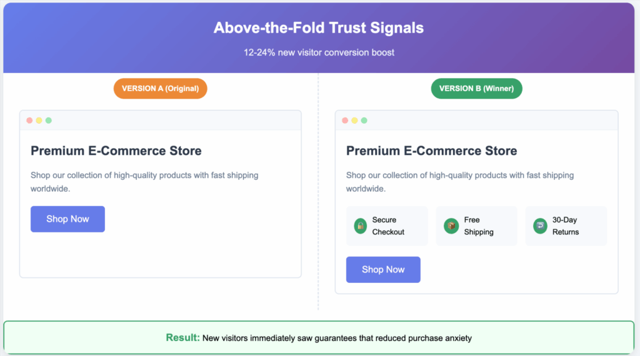Click the green dot in Version A window
Screen dimensions: 640x356
coord(49,121)
